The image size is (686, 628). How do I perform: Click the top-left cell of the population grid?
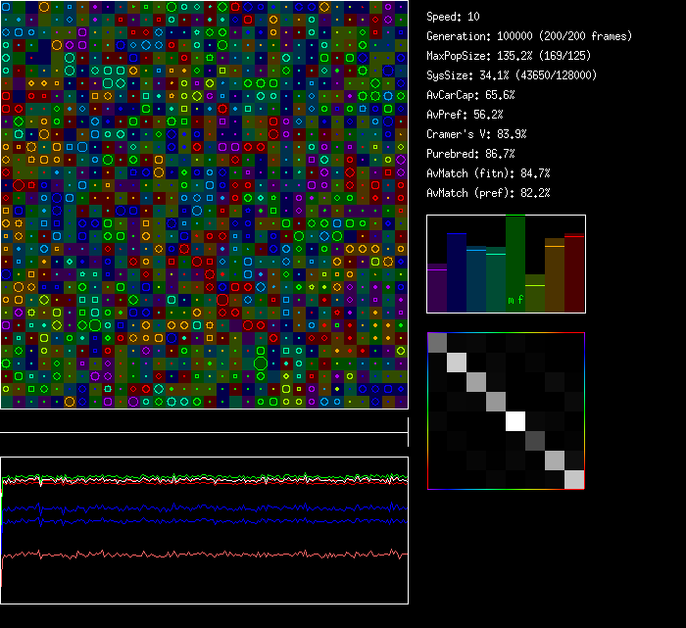coord(6,6)
